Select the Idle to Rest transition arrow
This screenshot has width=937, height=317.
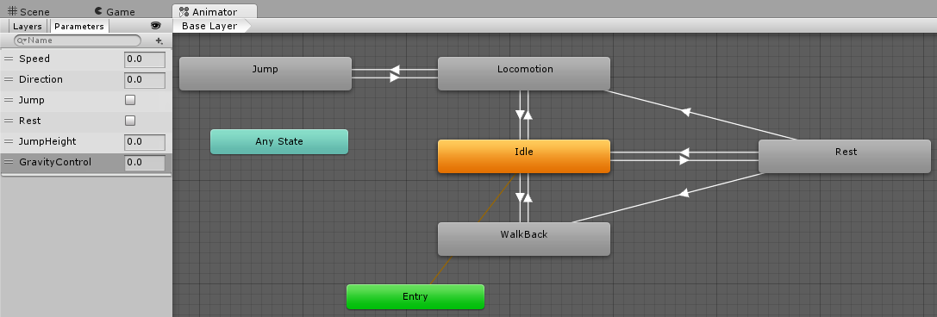click(684, 160)
